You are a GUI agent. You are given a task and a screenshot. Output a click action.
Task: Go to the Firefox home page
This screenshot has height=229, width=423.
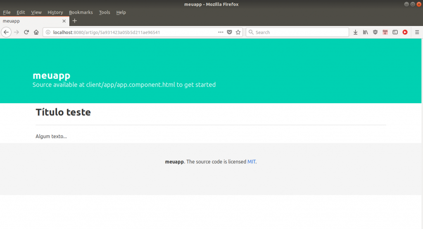tap(36, 32)
